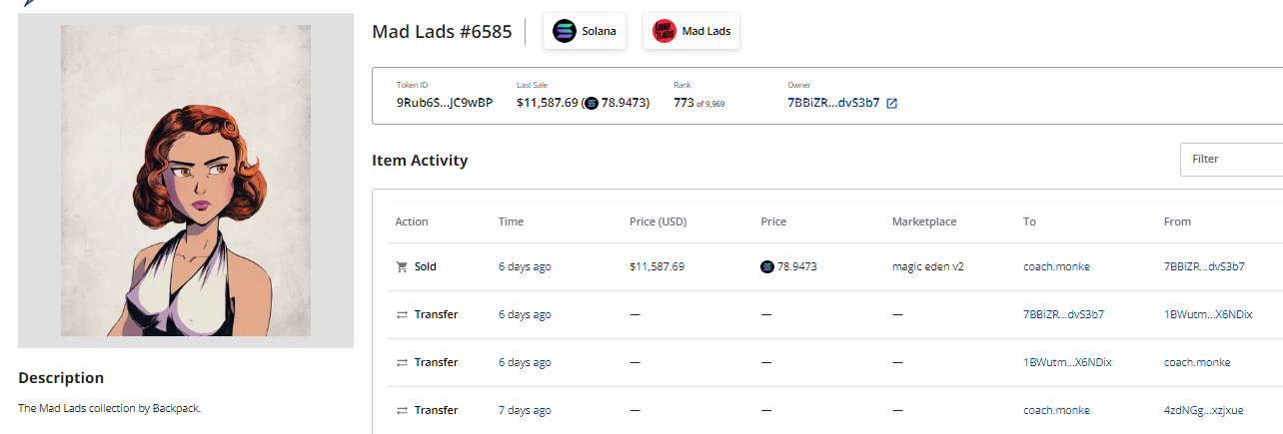Open the Filter dropdown for Item Activity
Screen dimensions: 1283x434
click(x=1231, y=159)
